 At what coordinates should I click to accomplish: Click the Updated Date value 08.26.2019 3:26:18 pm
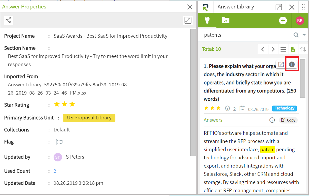(78, 183)
